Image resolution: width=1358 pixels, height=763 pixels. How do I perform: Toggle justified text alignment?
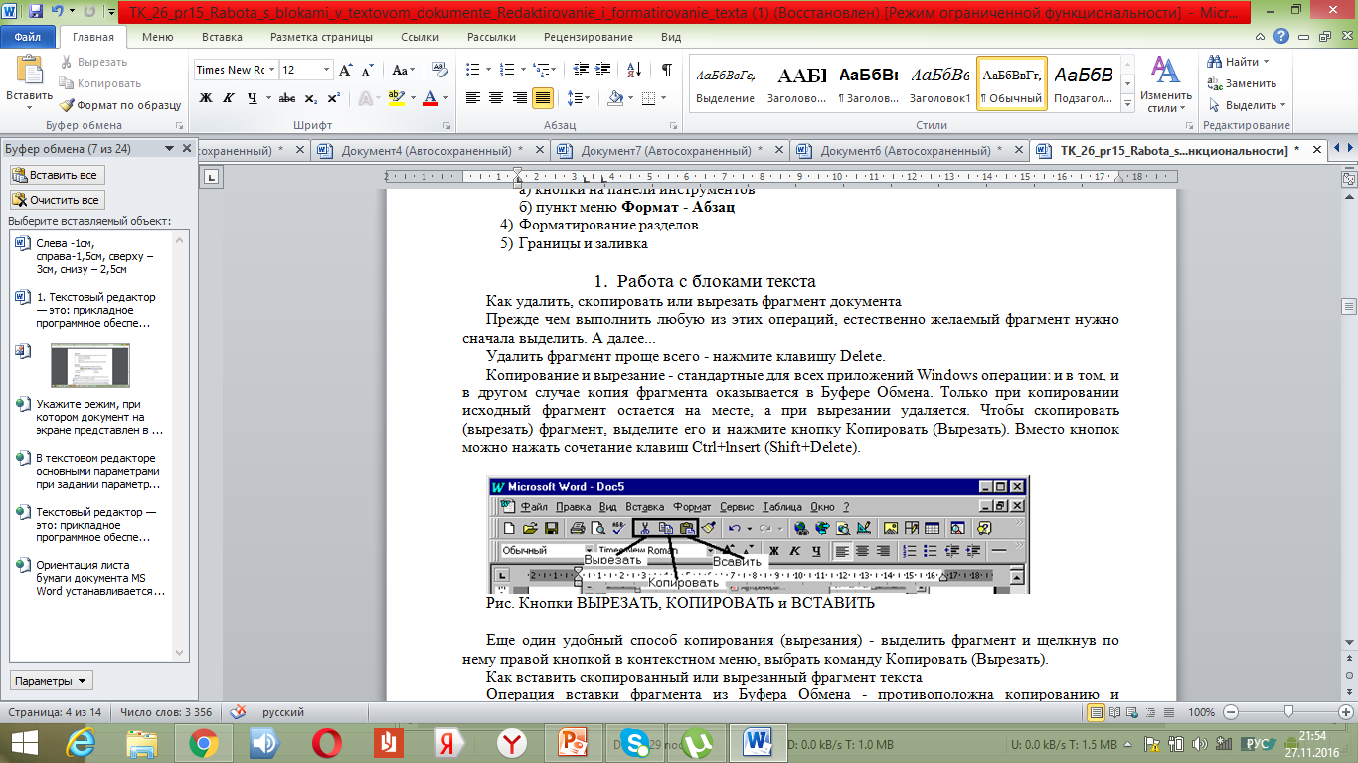click(543, 98)
